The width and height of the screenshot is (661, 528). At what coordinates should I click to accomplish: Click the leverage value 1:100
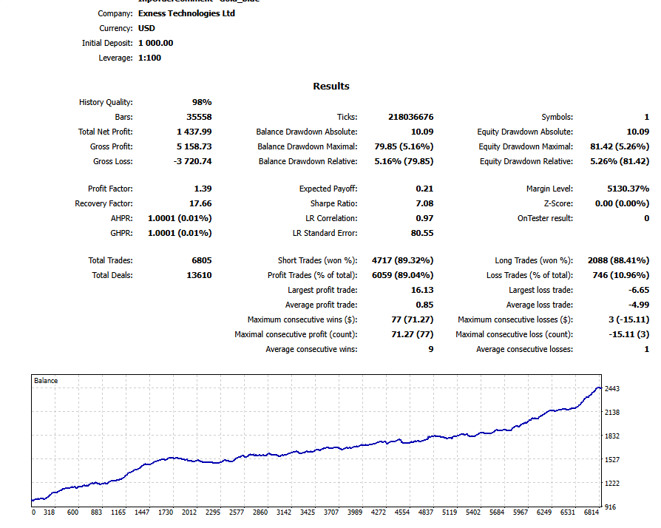[149, 58]
